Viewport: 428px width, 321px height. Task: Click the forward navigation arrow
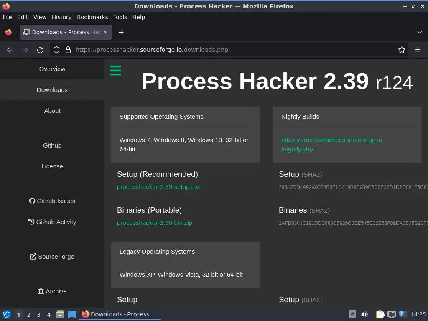pos(25,50)
